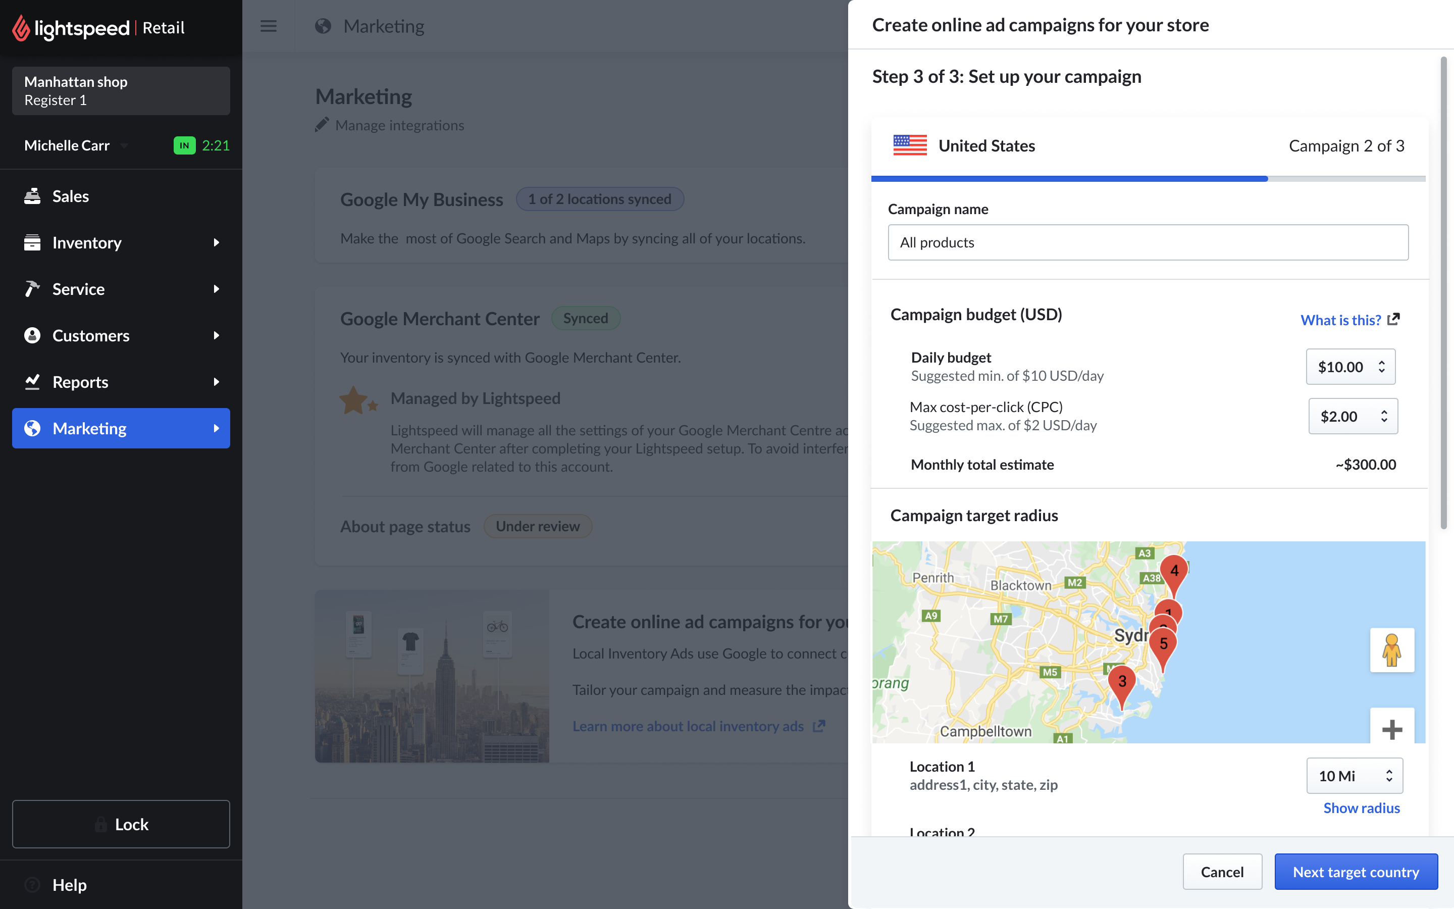Viewport: 1454px width, 909px height.
Task: Click the 1 of 2 locations synced badge
Action: [600, 199]
